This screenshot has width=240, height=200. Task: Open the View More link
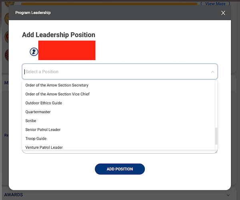pyautogui.click(x=215, y=4)
